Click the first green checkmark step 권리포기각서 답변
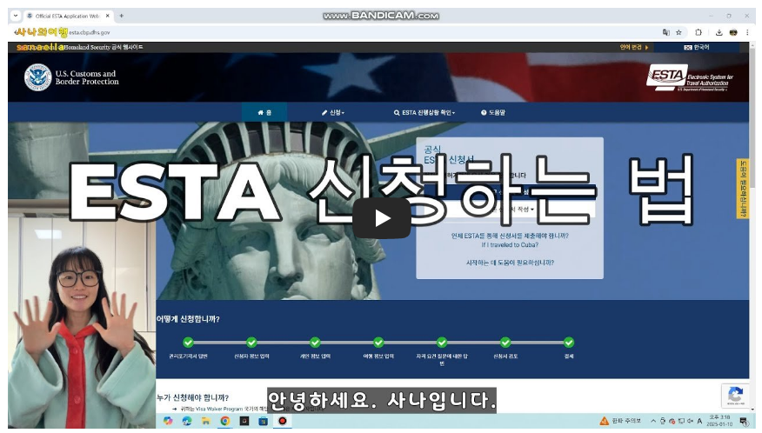This screenshot has width=762, height=433. coord(188,343)
